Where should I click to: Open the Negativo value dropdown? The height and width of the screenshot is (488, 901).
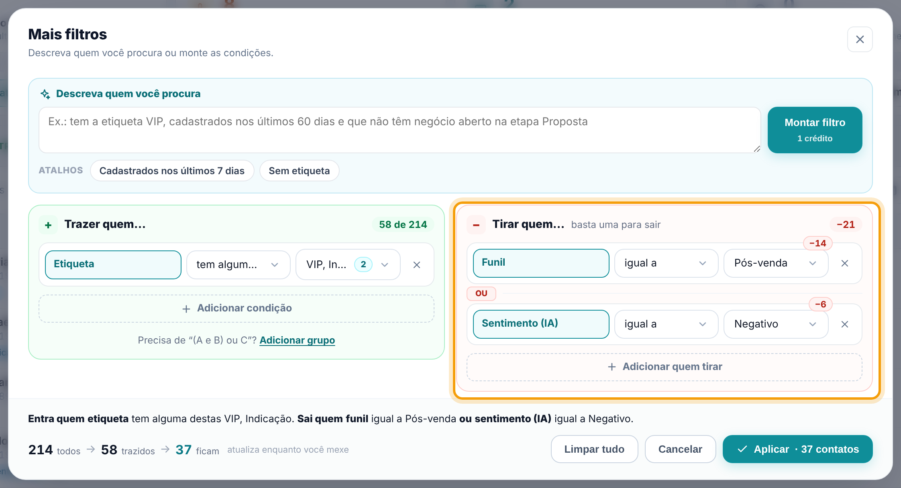point(776,324)
